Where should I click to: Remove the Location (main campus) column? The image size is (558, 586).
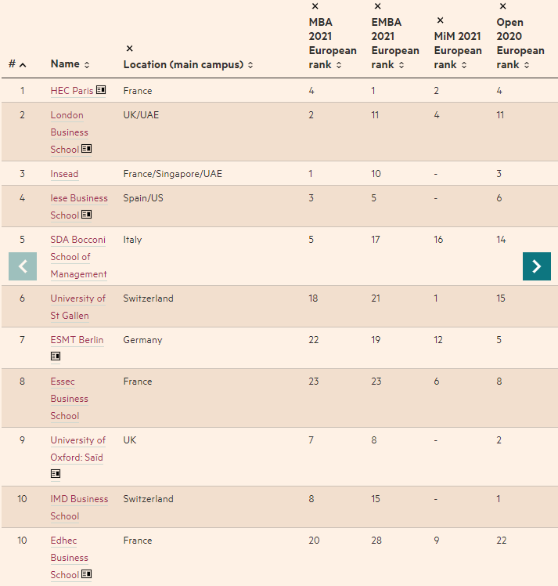[129, 49]
